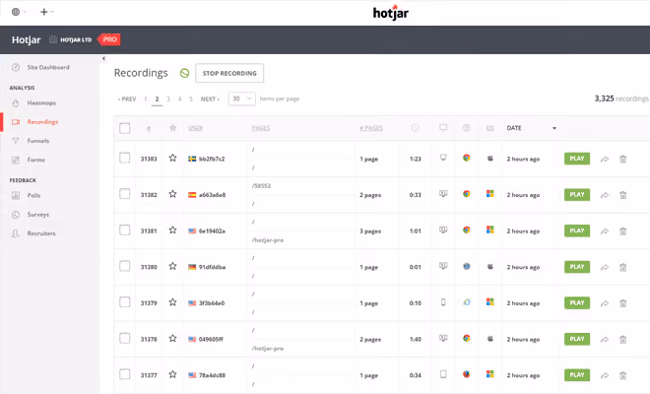Play recording 31383
This screenshot has height=394, width=650.
[576, 159]
